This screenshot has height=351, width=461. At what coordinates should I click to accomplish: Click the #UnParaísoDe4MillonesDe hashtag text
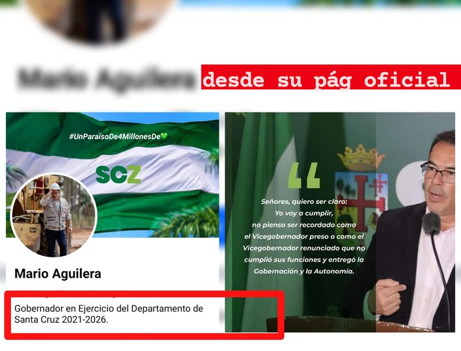(x=115, y=136)
